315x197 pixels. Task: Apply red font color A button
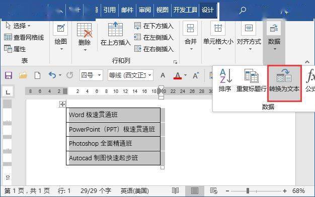(178, 75)
